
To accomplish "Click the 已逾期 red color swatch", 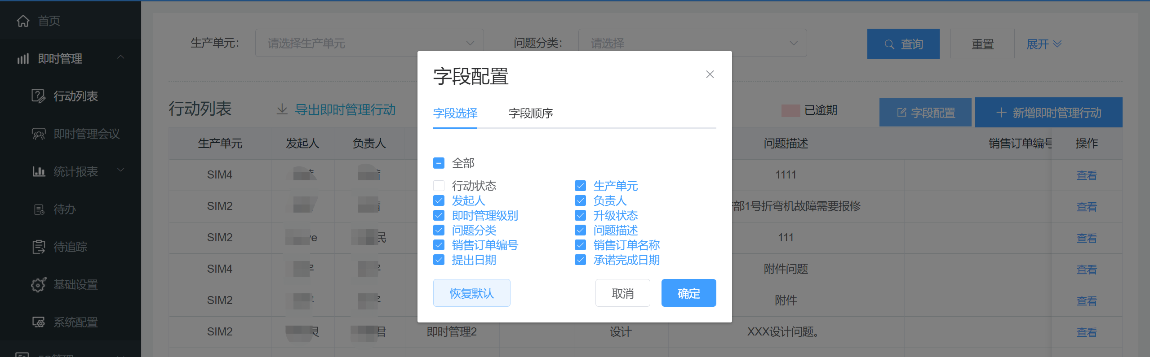I will coord(790,110).
